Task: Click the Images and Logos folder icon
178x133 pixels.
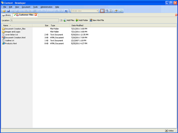Action: click(4, 32)
